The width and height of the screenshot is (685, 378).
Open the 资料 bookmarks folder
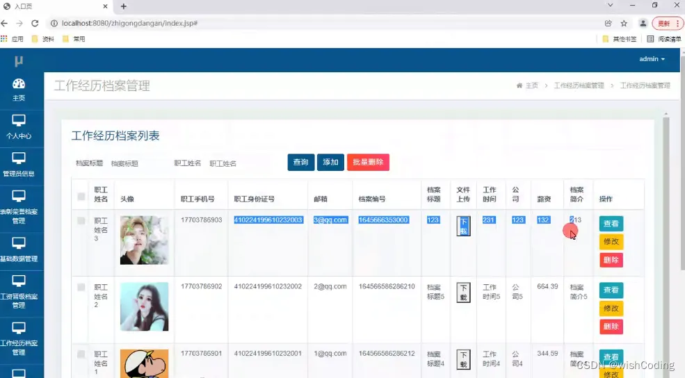43,39
